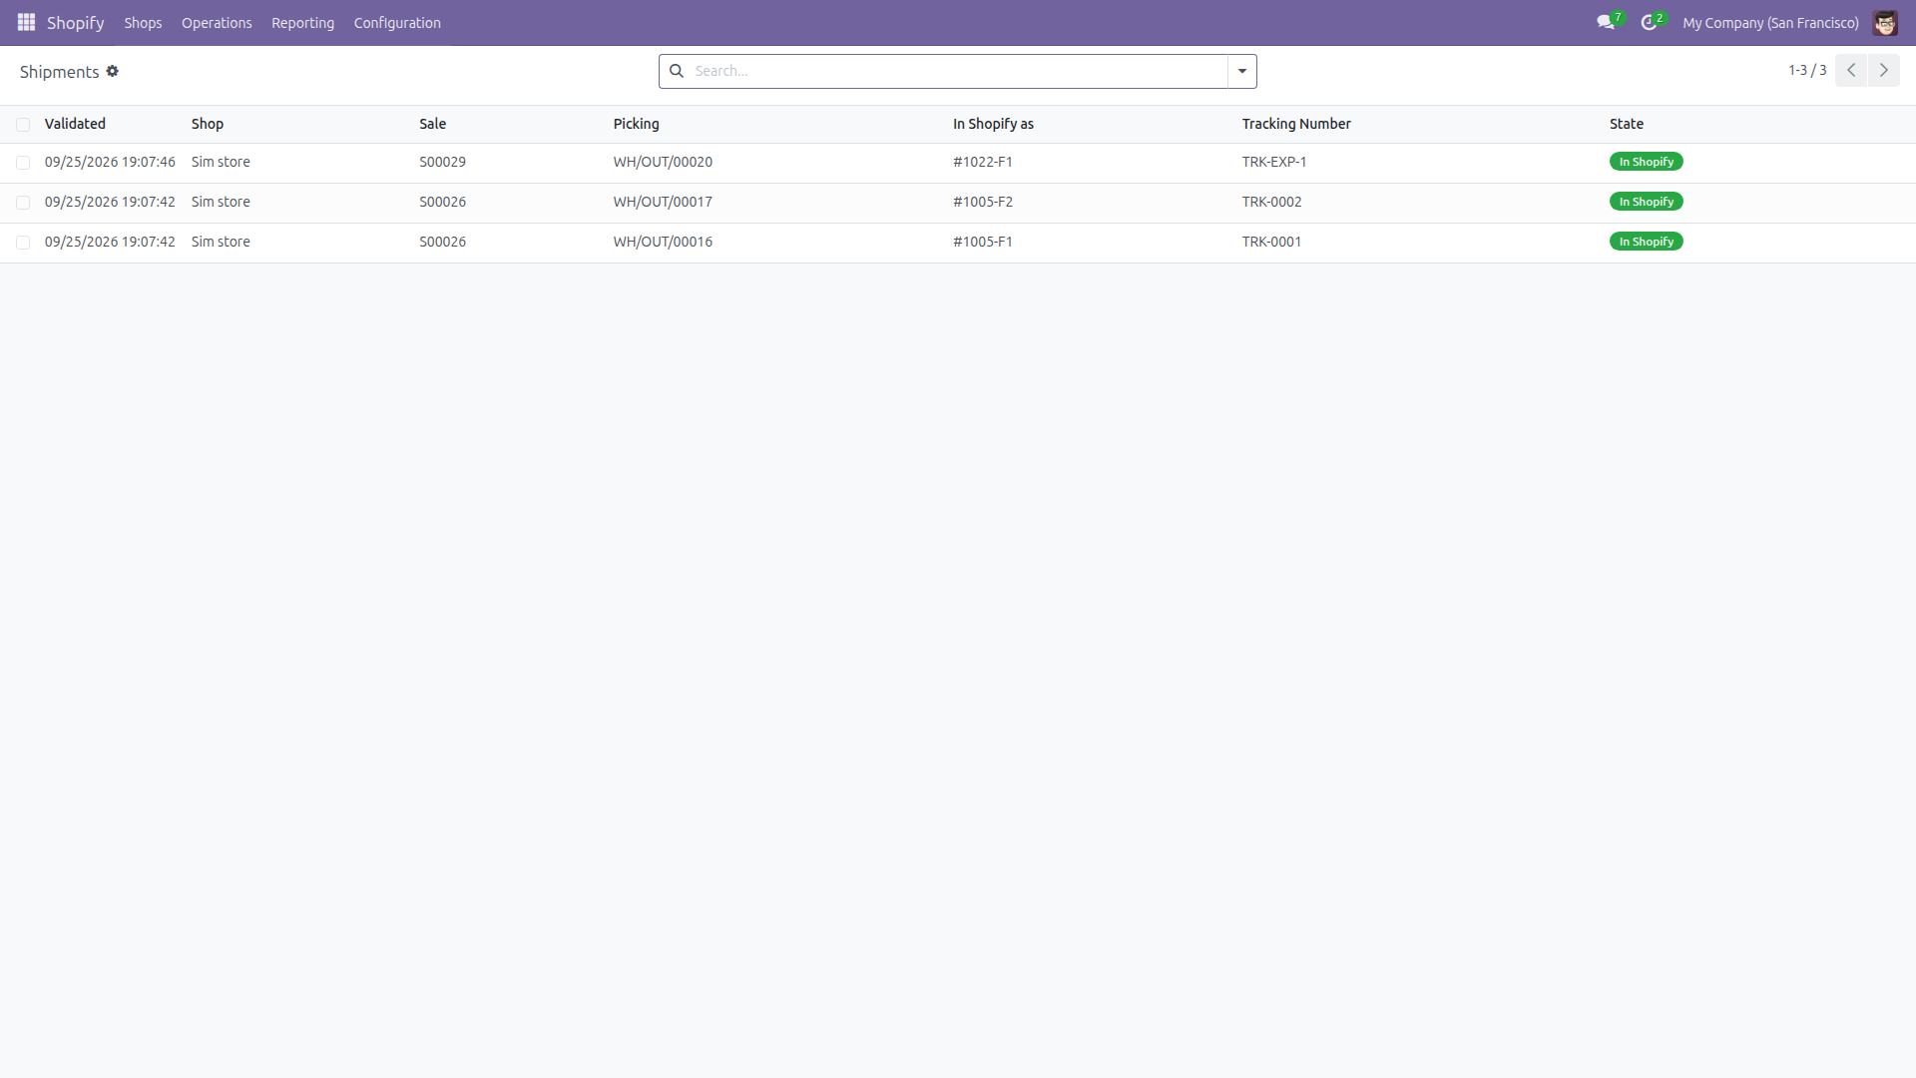Click the 09/25/2026 19:07:46 validated date
Screen dimensions: 1916x1078
click(110, 162)
